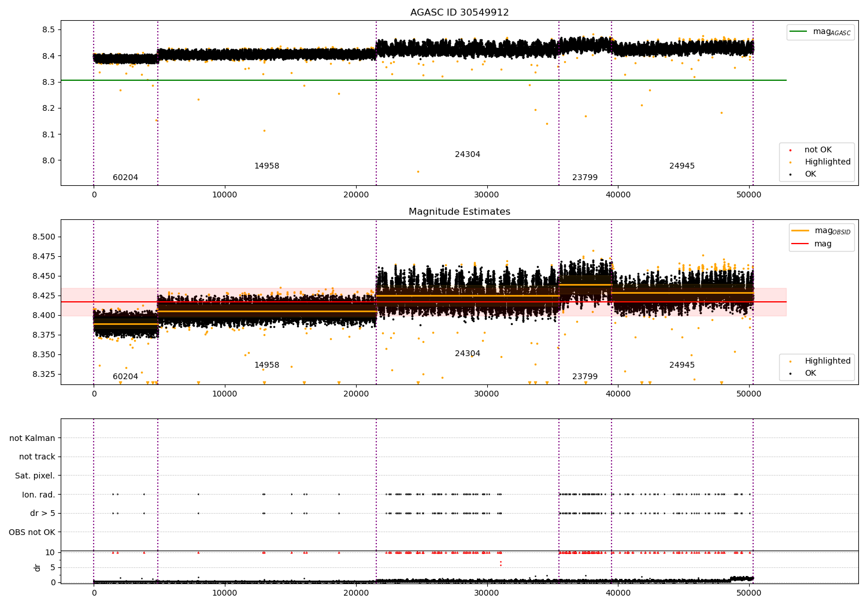The width and height of the screenshot is (867, 606).
Task: Select the green mag AGASC legend entry
Action: pyautogui.click(x=820, y=32)
